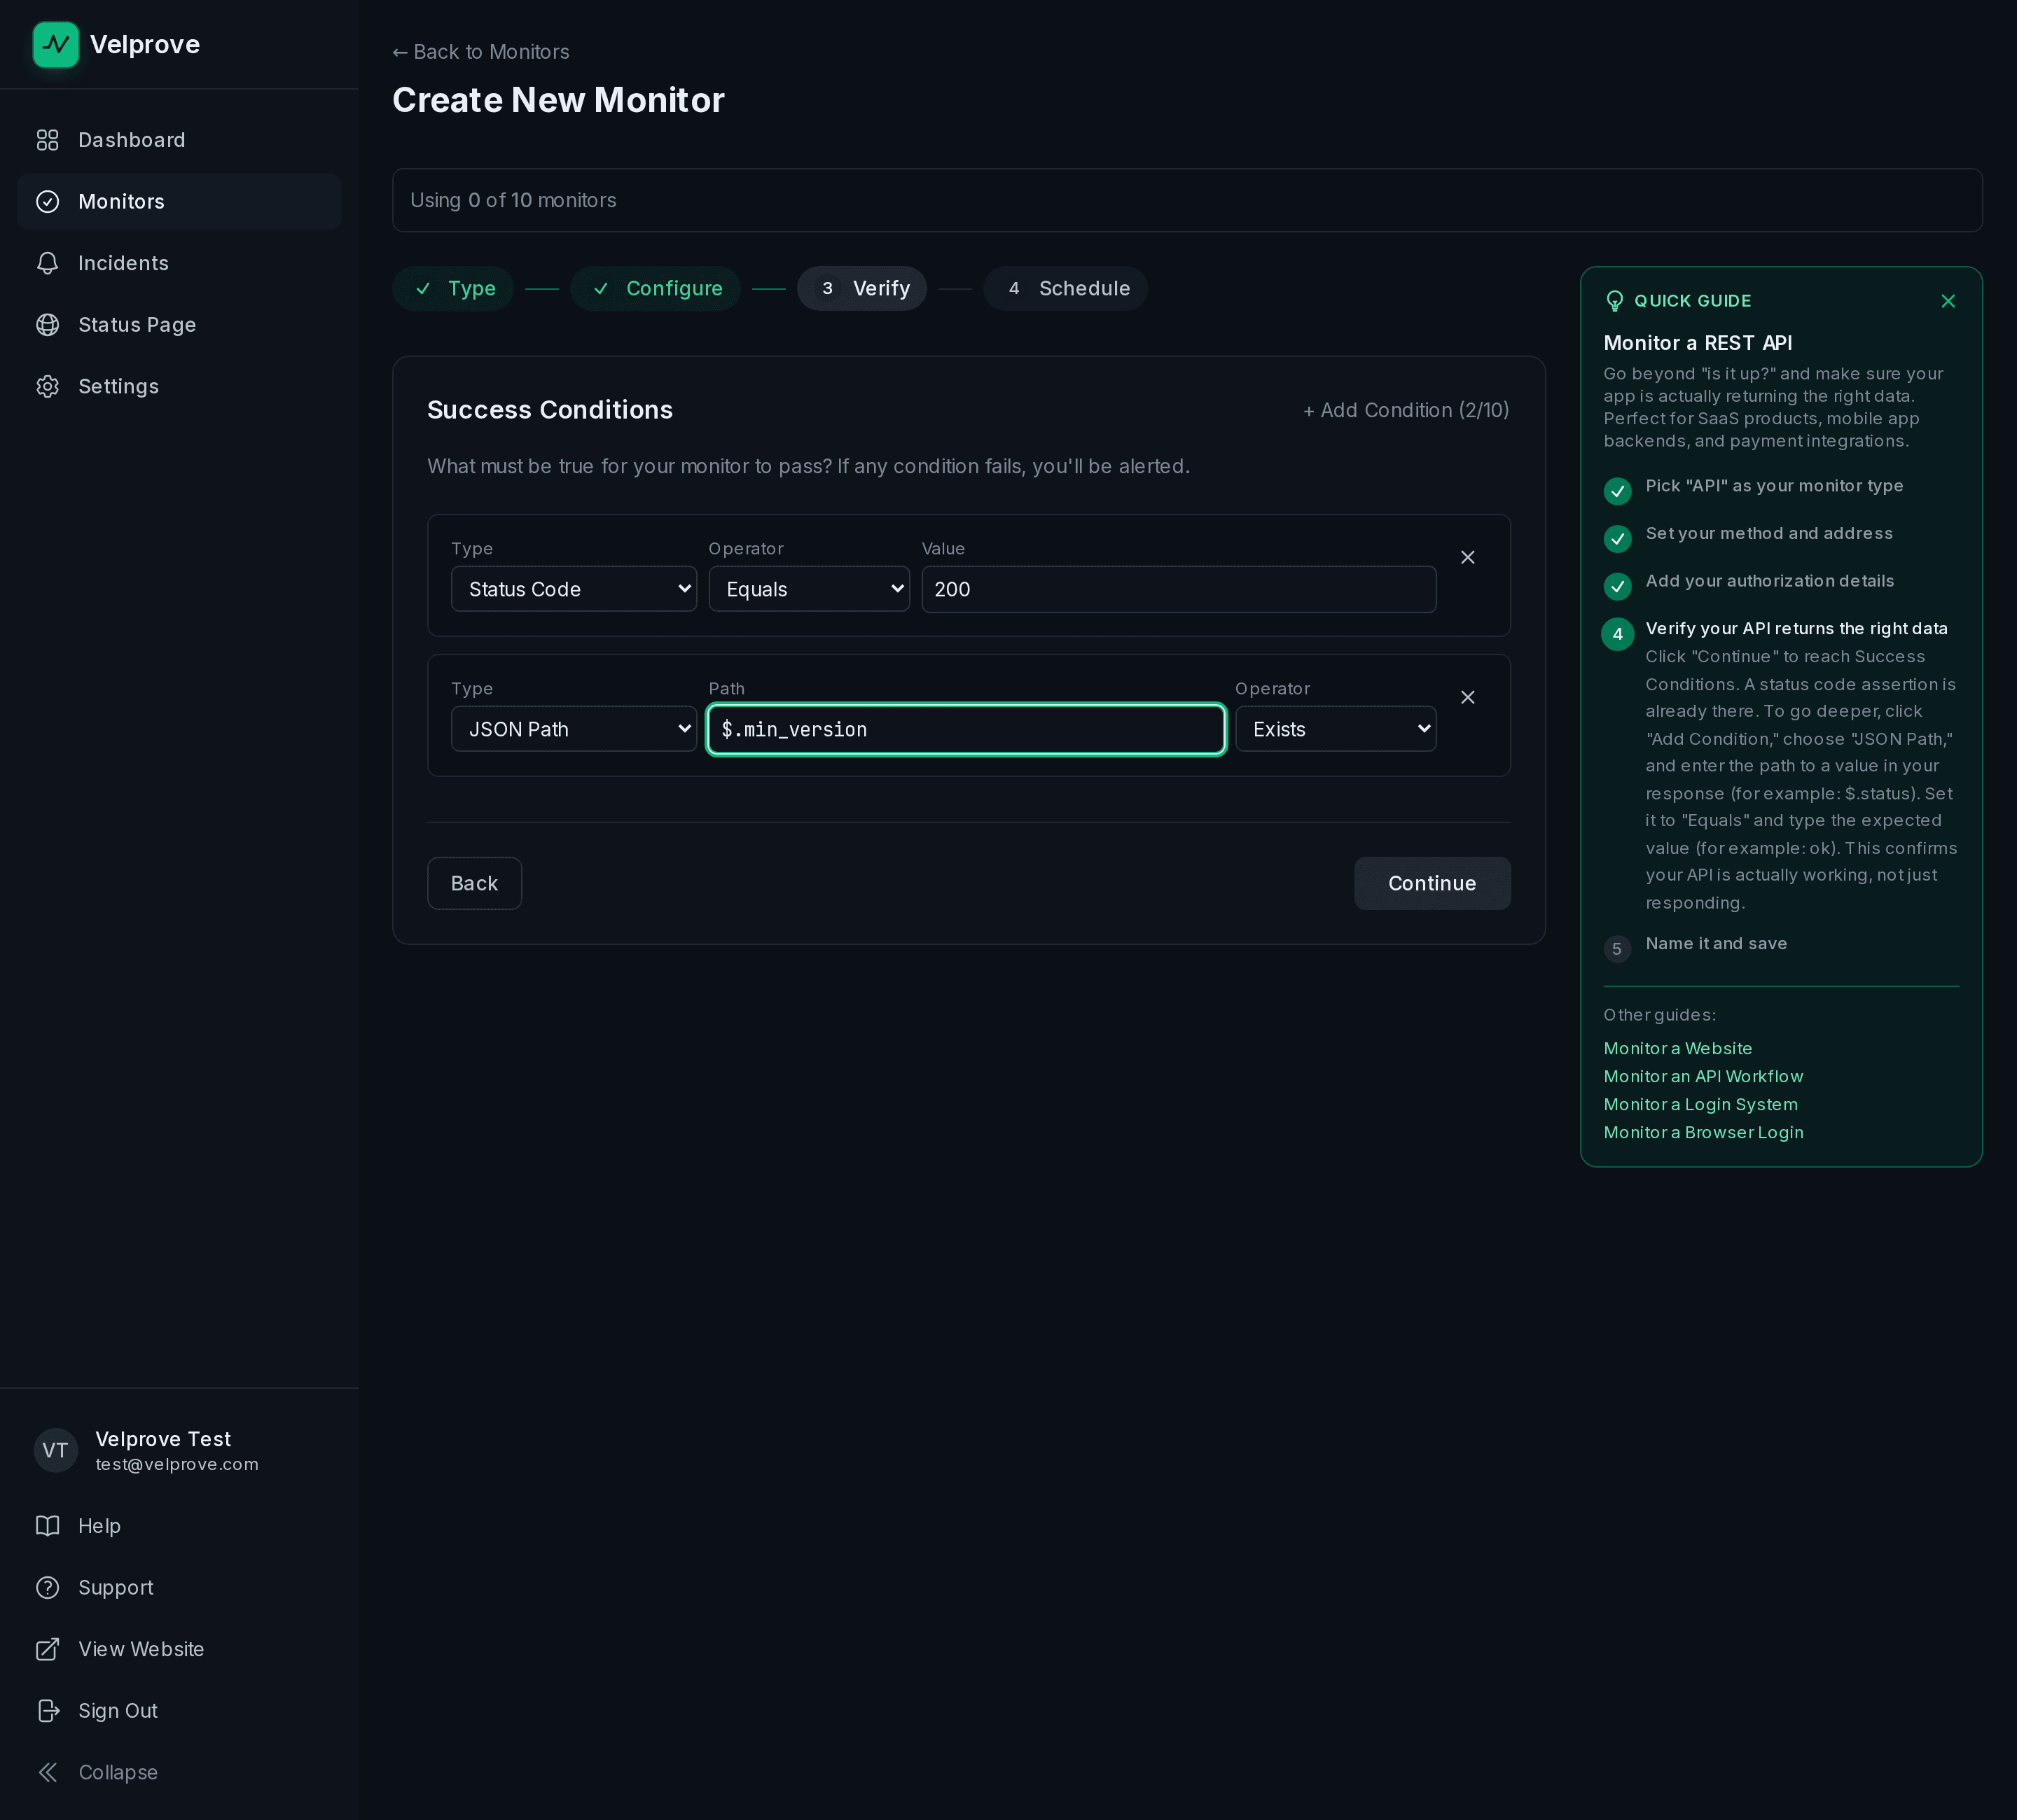Click the Back button
This screenshot has height=1820, width=2017.
tap(474, 883)
